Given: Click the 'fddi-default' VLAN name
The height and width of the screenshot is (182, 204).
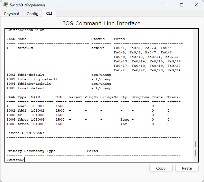Looking at the screenshot, I should click(31, 75).
